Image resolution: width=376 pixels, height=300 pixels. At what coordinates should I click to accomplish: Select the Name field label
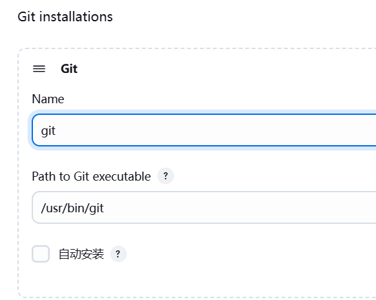tap(48, 99)
